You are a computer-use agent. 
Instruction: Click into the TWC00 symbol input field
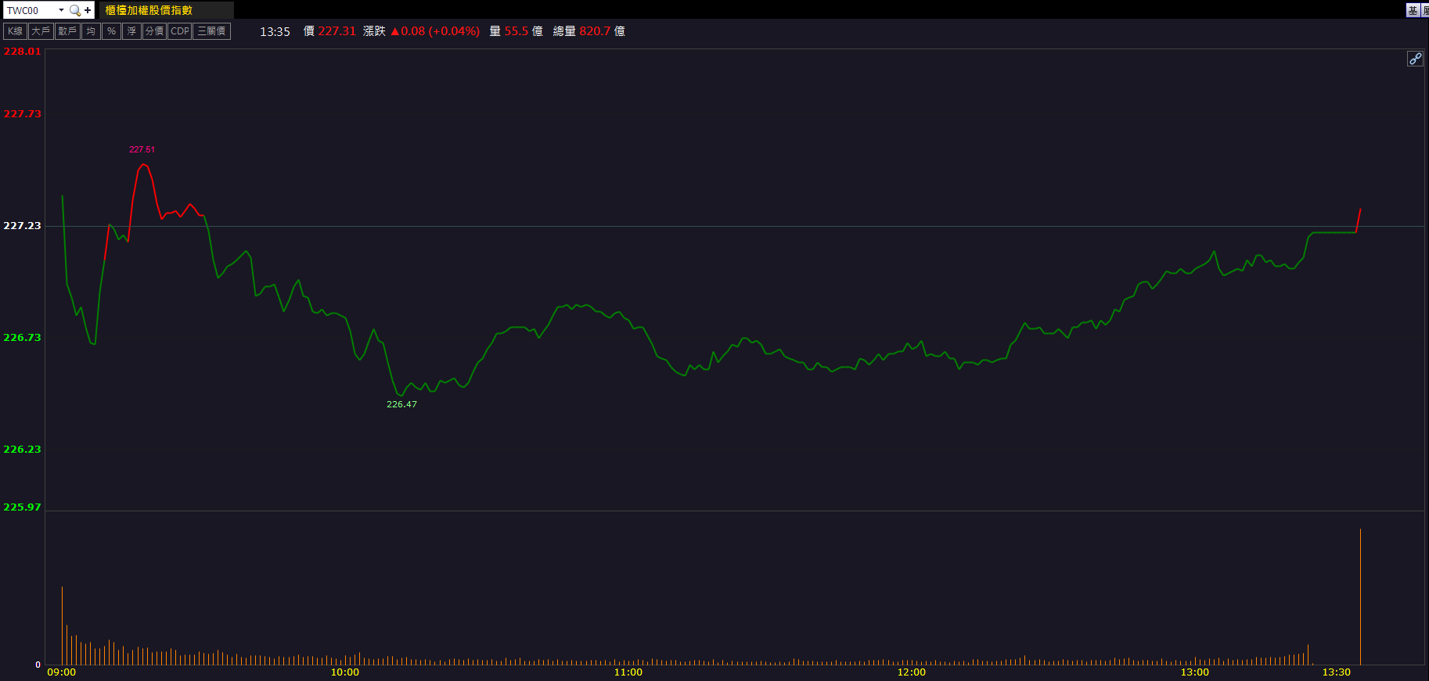pos(30,10)
